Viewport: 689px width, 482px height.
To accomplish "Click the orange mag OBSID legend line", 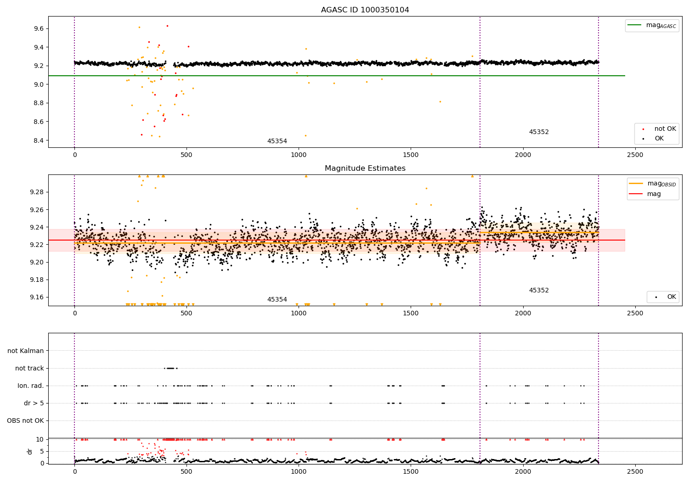I will pyautogui.click(x=637, y=184).
